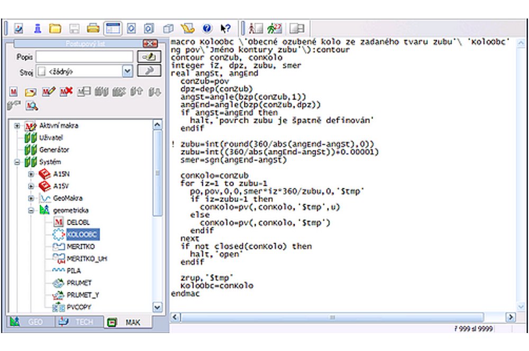This screenshot has width=529, height=351.
Task: Click the document edit icon in the top toolbar
Action: 19,29
